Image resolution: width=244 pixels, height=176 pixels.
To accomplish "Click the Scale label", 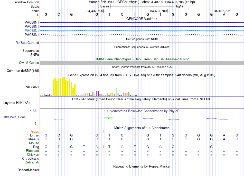I will 35,6.
